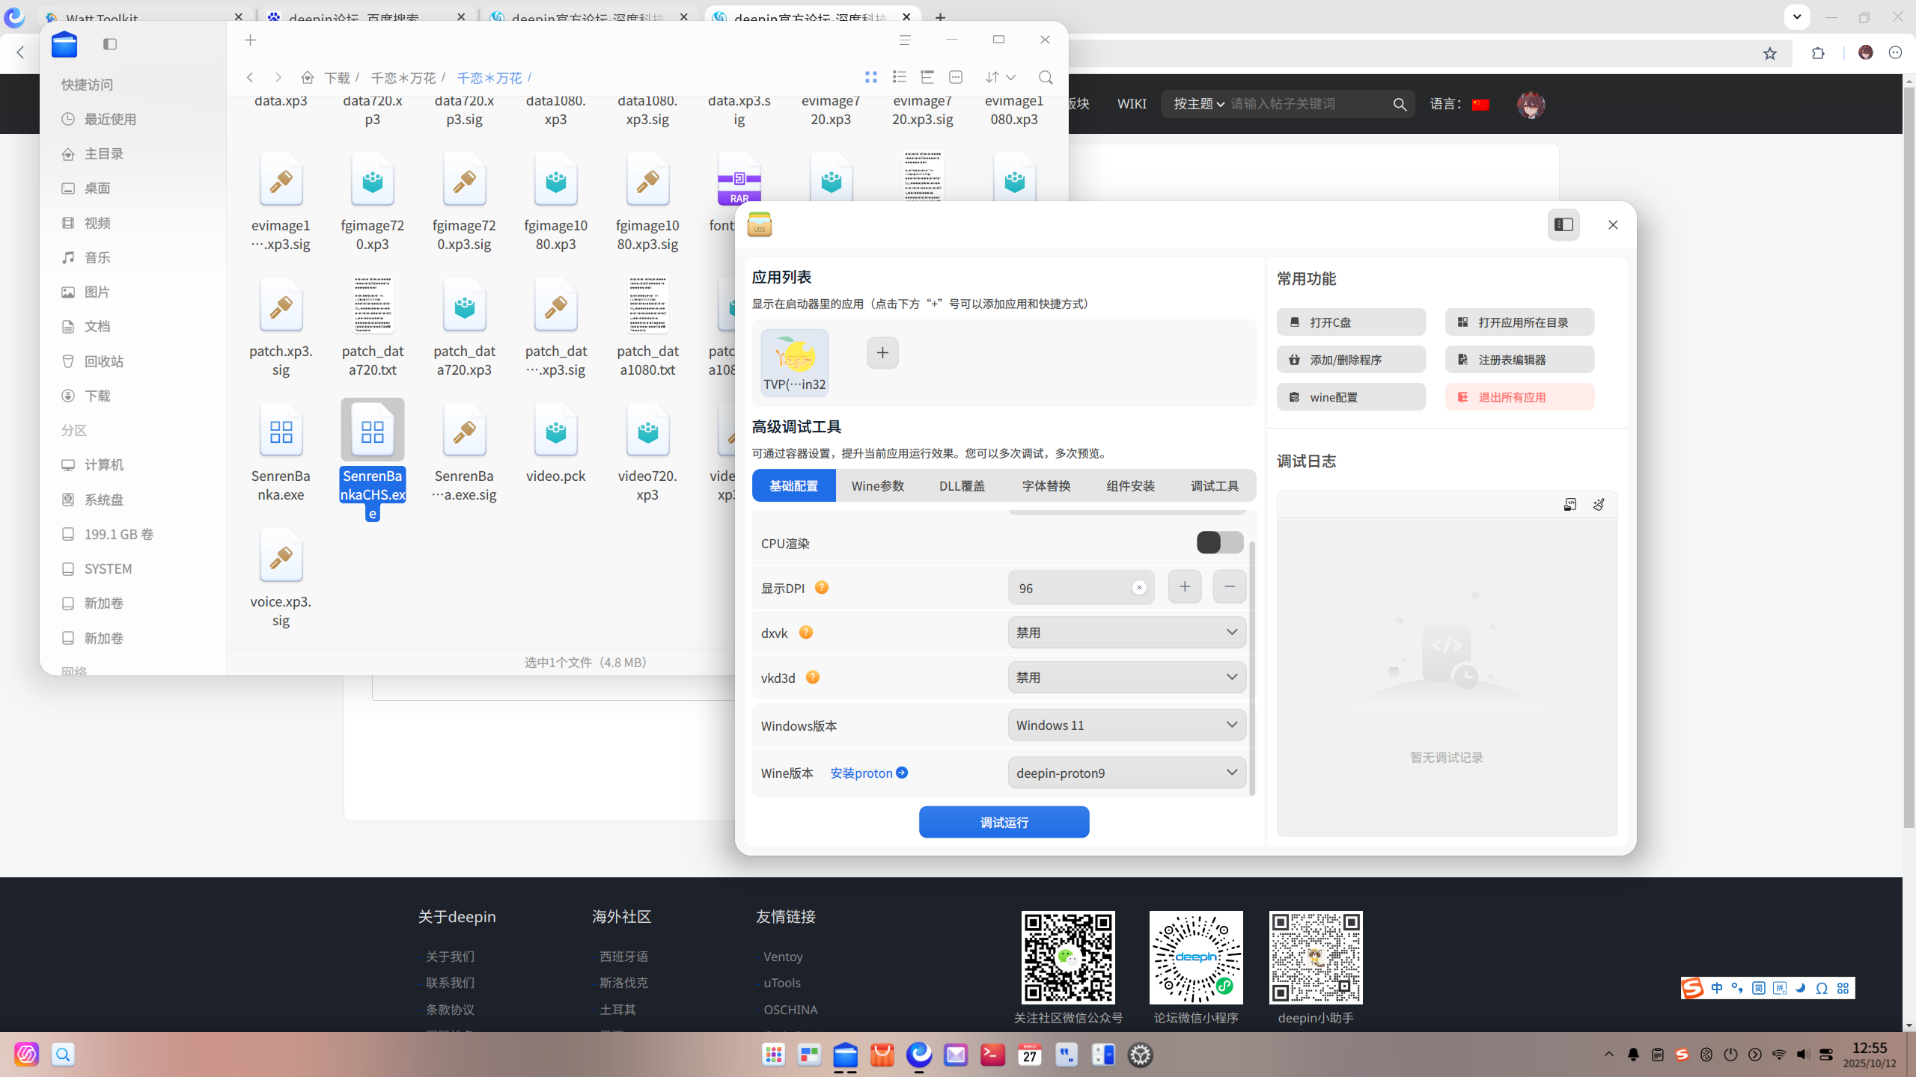Open 按主题 search filter dropdown
This screenshot has width=1916, height=1077.
[1198, 104]
